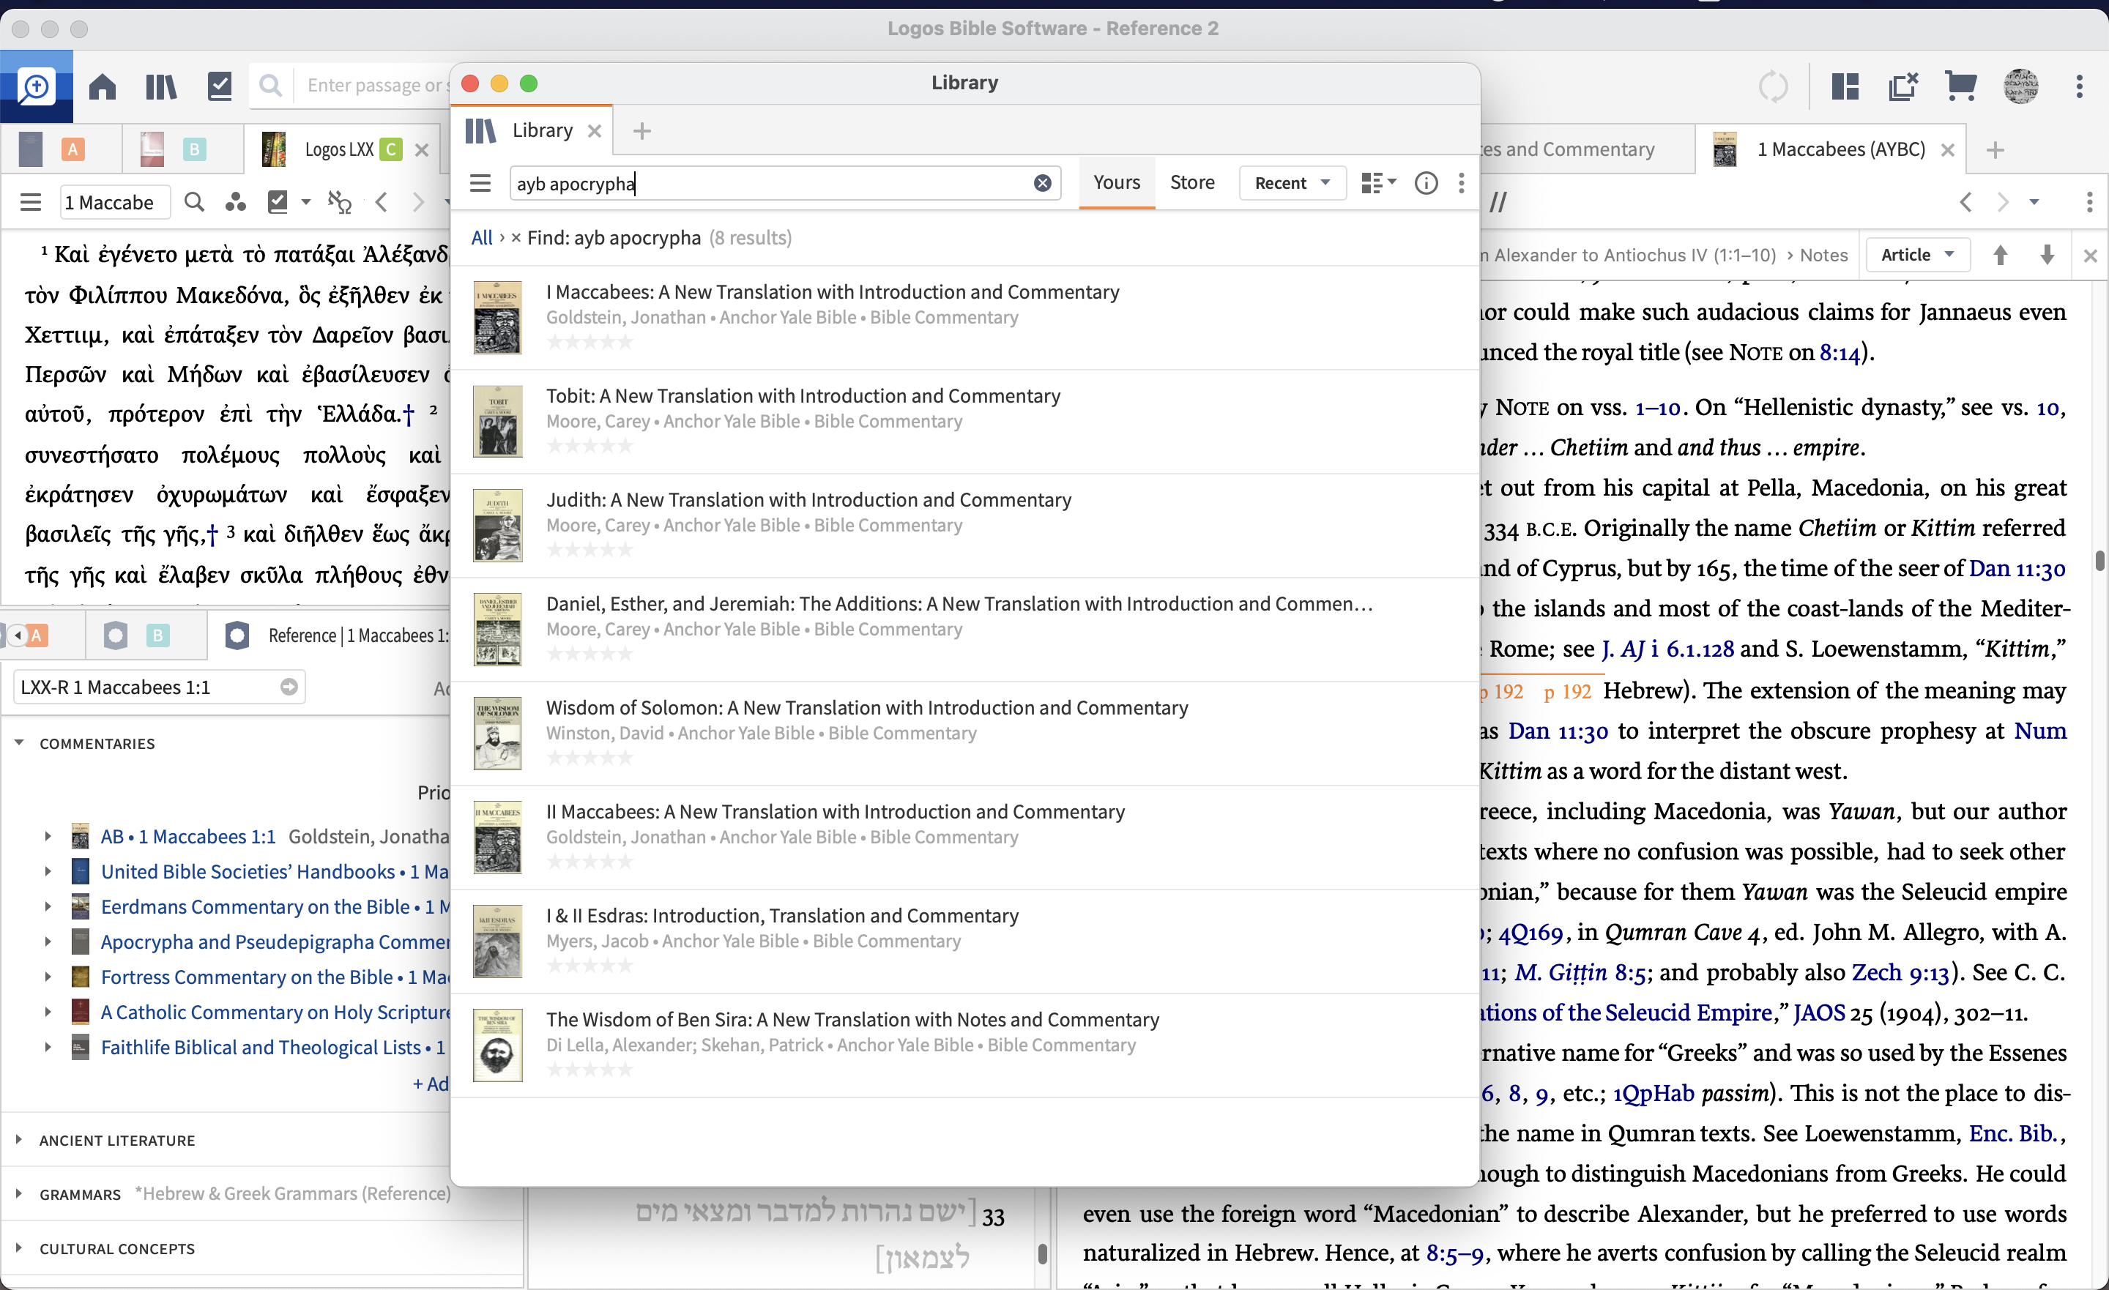Open the Library view mode dropdown

(1378, 183)
